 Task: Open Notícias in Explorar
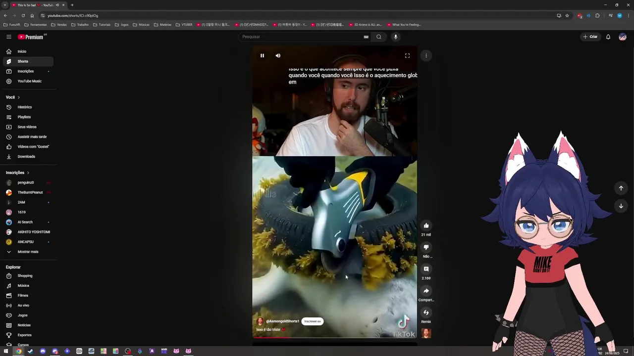tap(28, 325)
